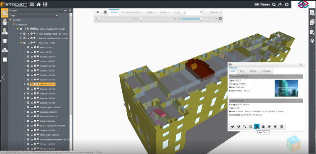Click the asset preview thumbnail image
This screenshot has width=316, height=154.
coord(286,88)
